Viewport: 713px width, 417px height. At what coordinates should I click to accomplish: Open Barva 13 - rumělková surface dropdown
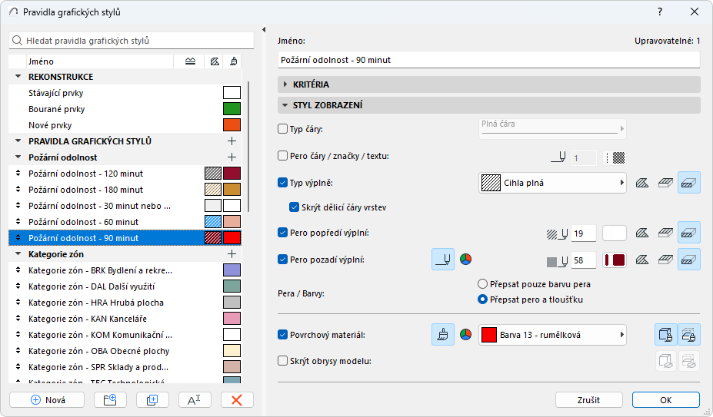552,335
